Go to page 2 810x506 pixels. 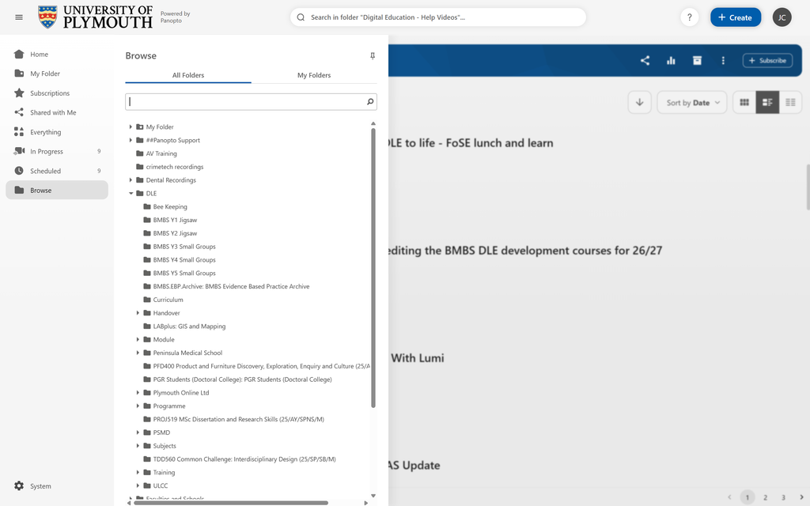(765, 497)
